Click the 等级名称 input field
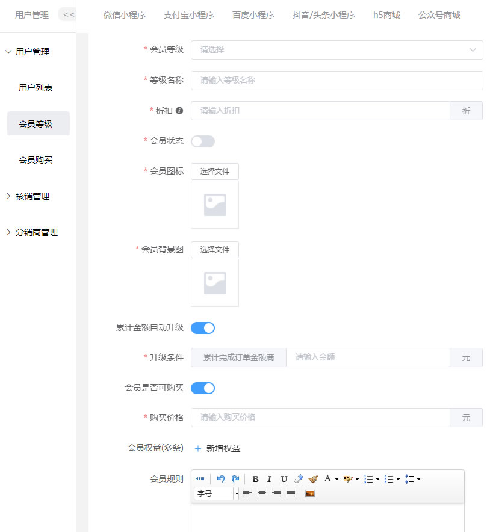 pos(336,80)
